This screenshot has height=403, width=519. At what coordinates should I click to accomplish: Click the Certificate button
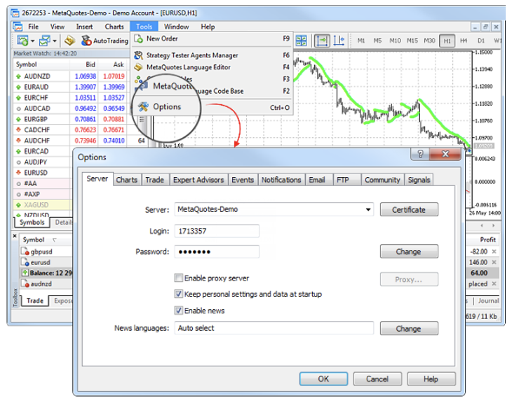[x=409, y=209]
